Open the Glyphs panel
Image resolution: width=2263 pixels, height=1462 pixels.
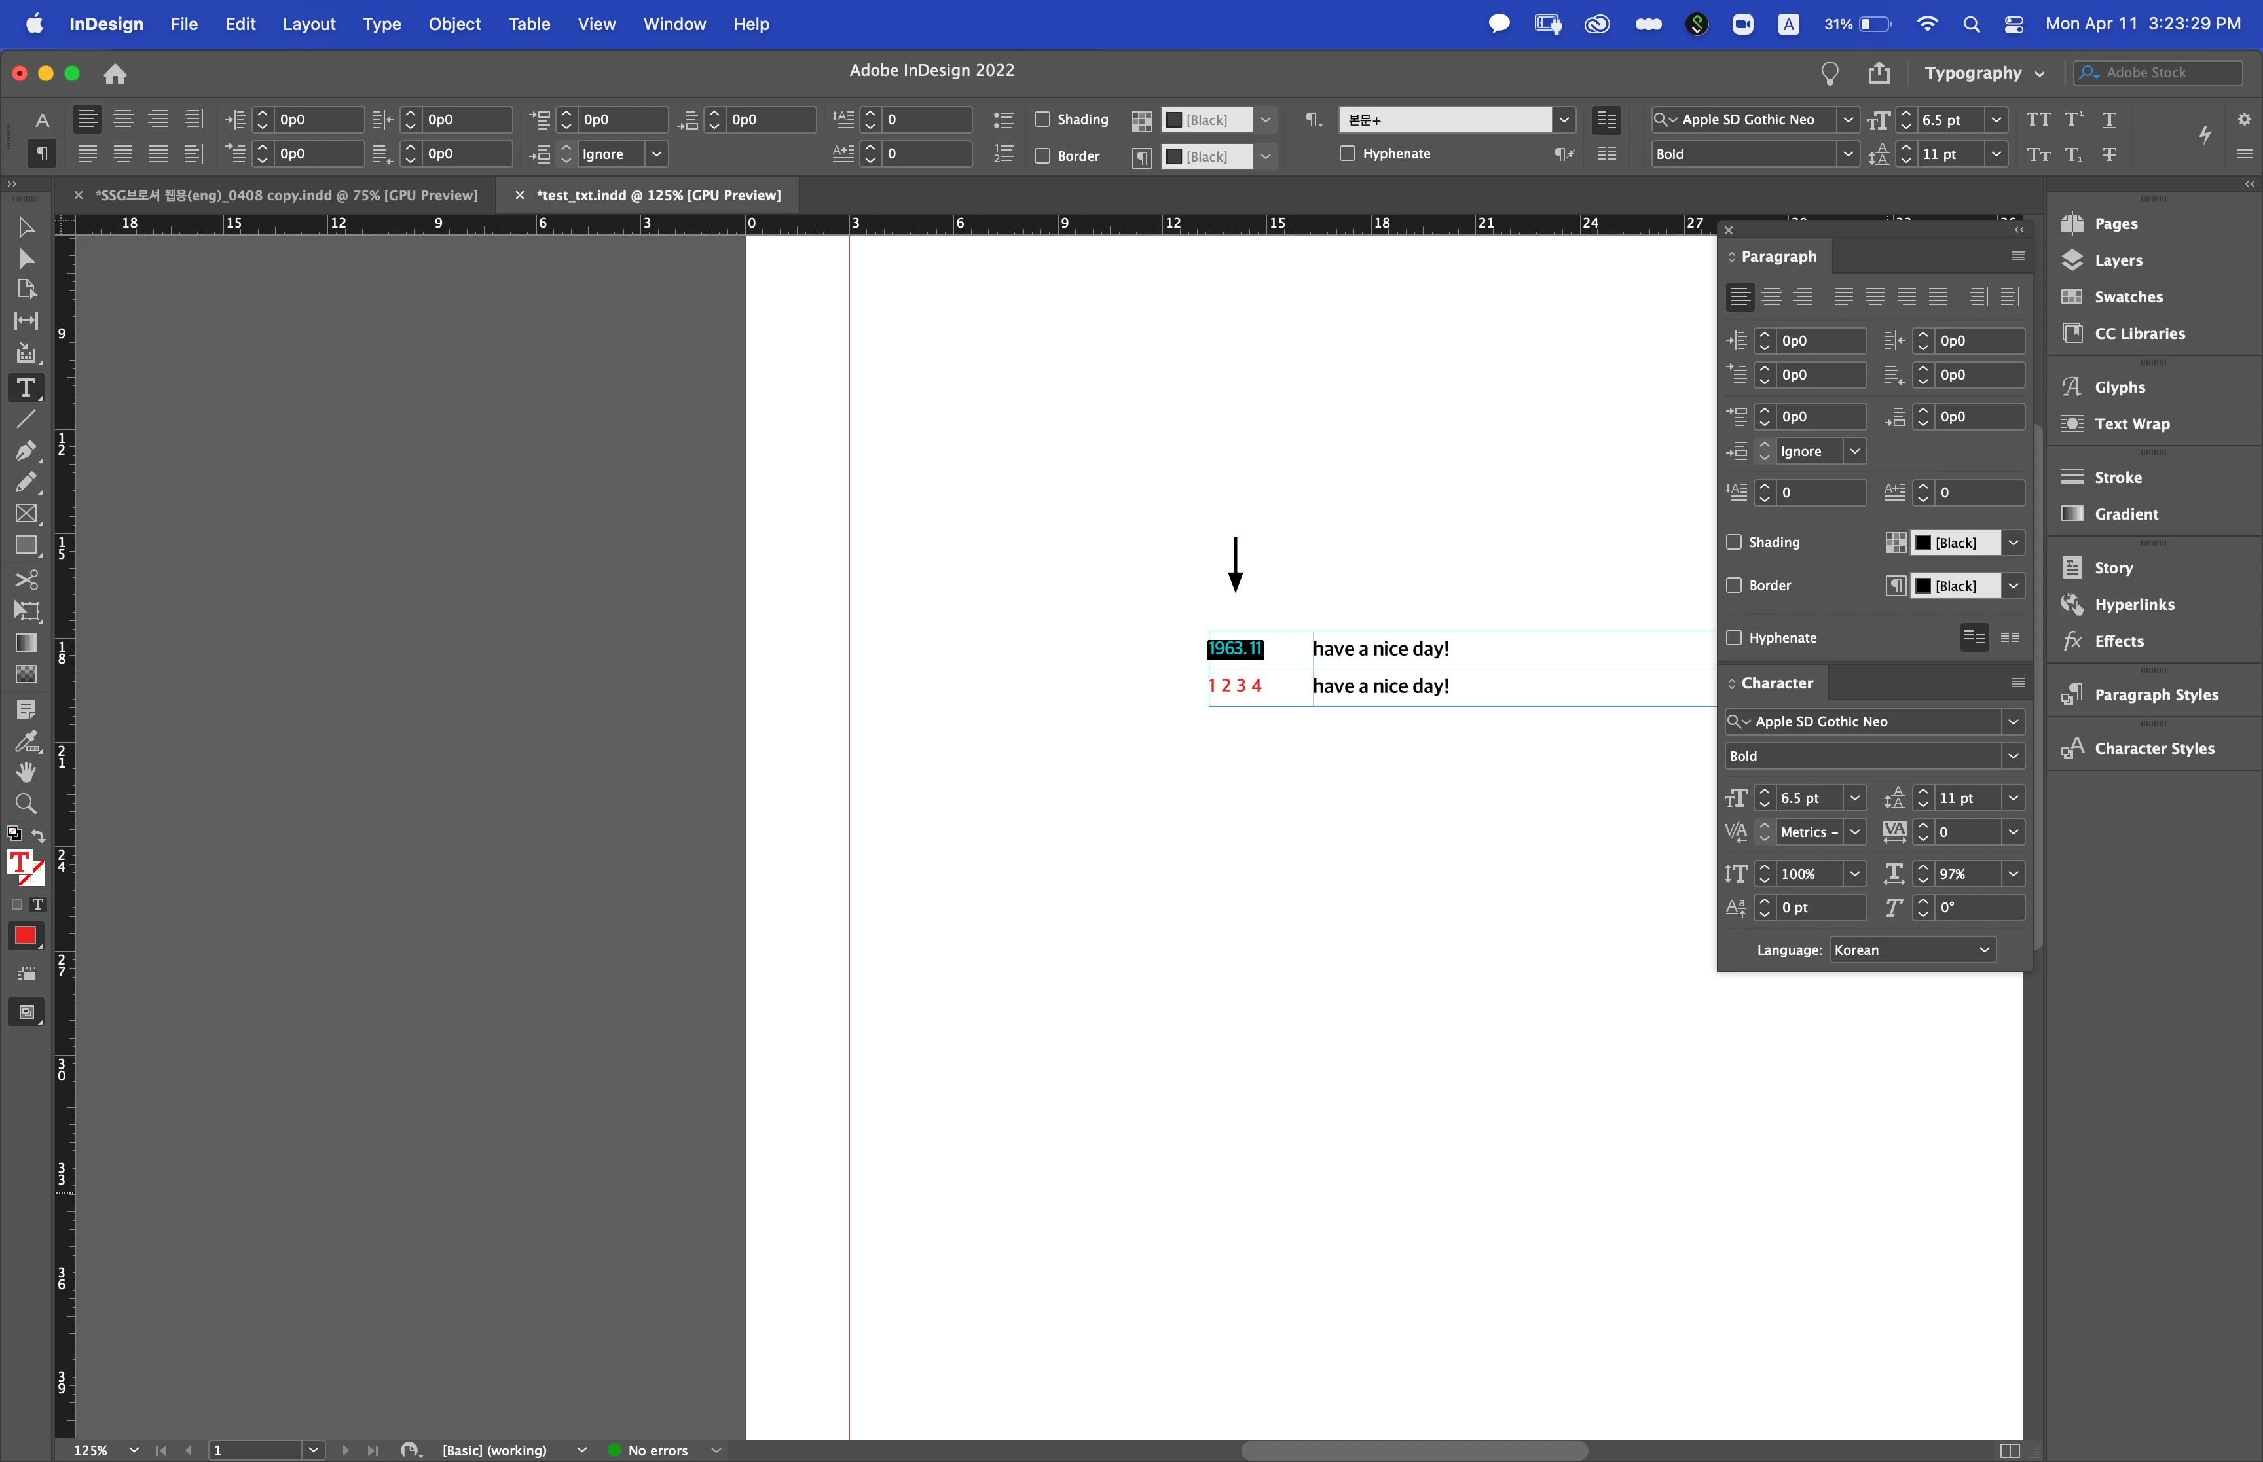2119,387
